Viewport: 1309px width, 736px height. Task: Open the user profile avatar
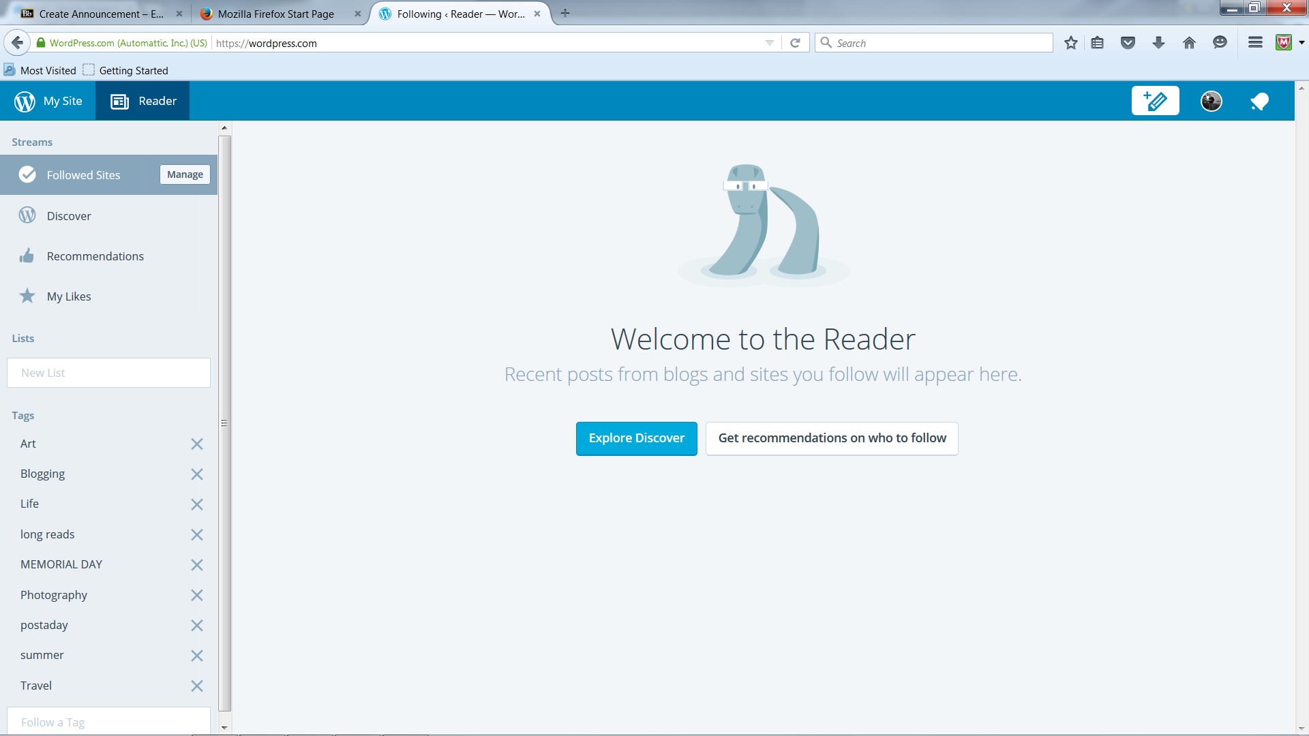[x=1212, y=101]
